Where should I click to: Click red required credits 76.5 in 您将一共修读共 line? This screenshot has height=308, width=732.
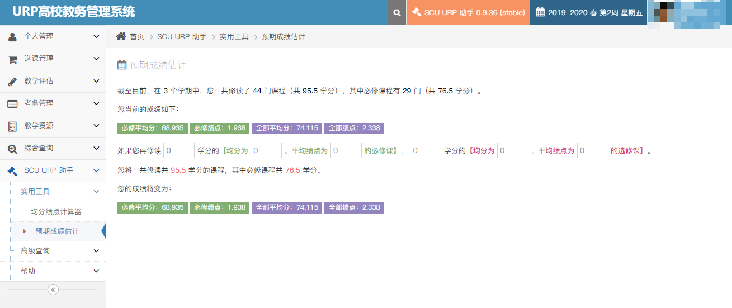[292, 170]
